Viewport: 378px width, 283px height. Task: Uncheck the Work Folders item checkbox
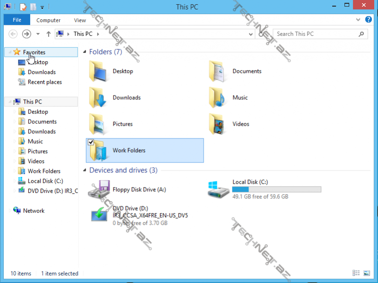[x=91, y=143]
